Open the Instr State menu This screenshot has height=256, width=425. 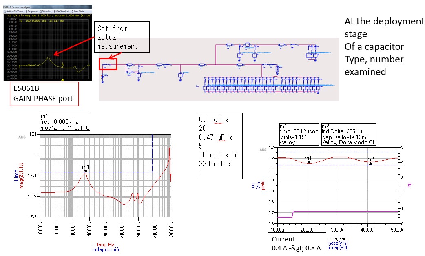[x=79, y=11]
